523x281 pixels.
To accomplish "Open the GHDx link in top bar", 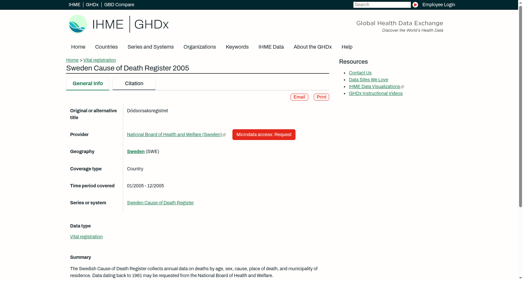I will coord(92,5).
